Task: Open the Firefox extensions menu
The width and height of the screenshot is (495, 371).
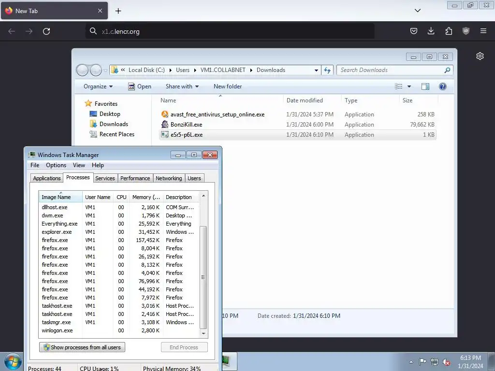Action: coord(449,31)
